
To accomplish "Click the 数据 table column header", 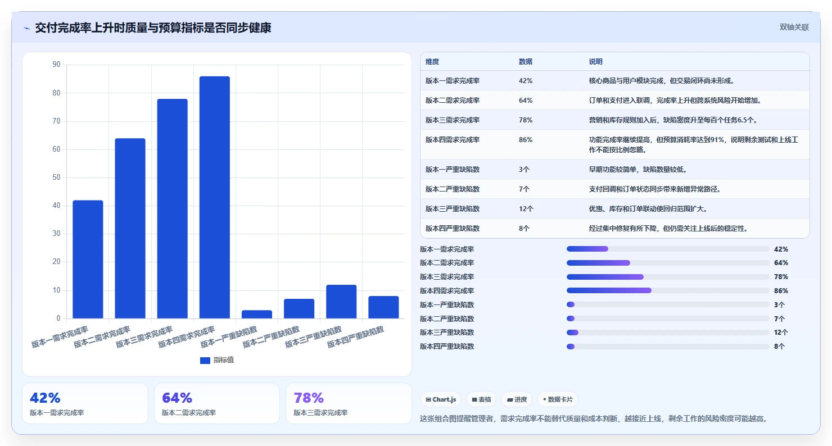I will 526,61.
